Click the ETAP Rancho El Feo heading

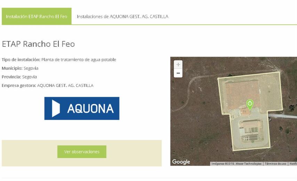[38, 44]
